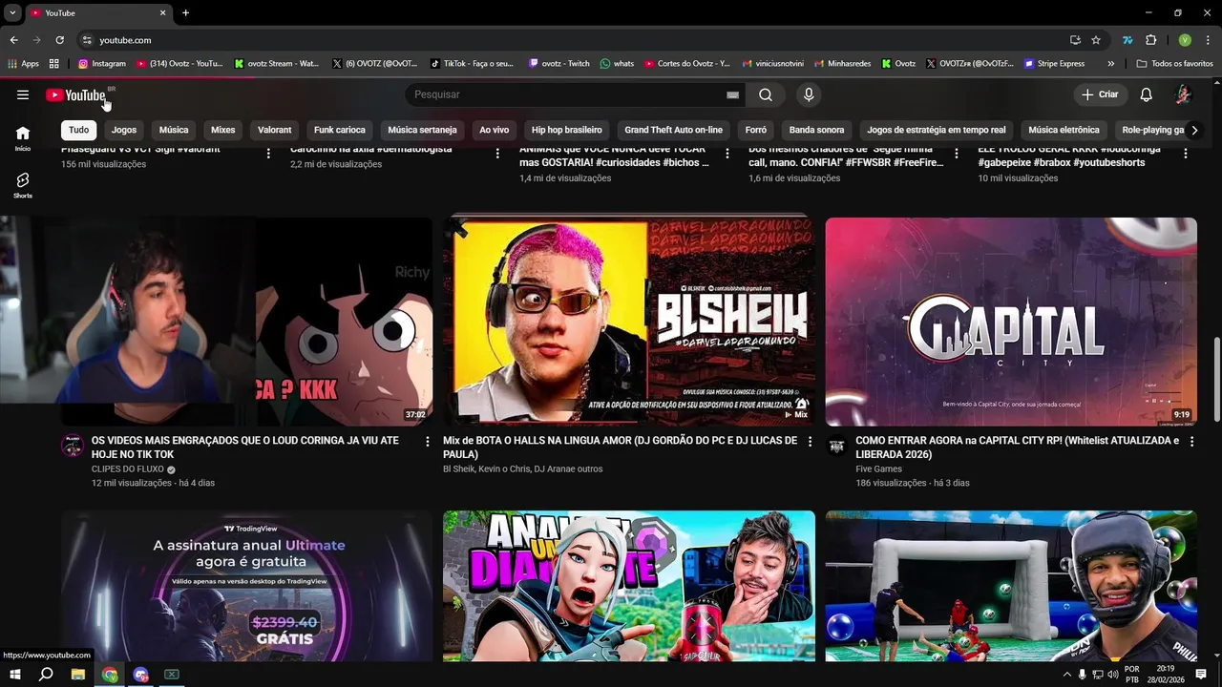1222x687 pixels.
Task: Open options menu for LOUD CORINGA video
Action: [x=427, y=442]
